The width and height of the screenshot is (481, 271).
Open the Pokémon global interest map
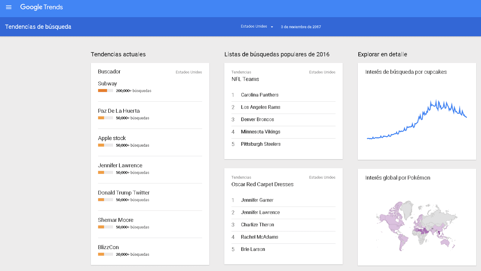coord(417,225)
